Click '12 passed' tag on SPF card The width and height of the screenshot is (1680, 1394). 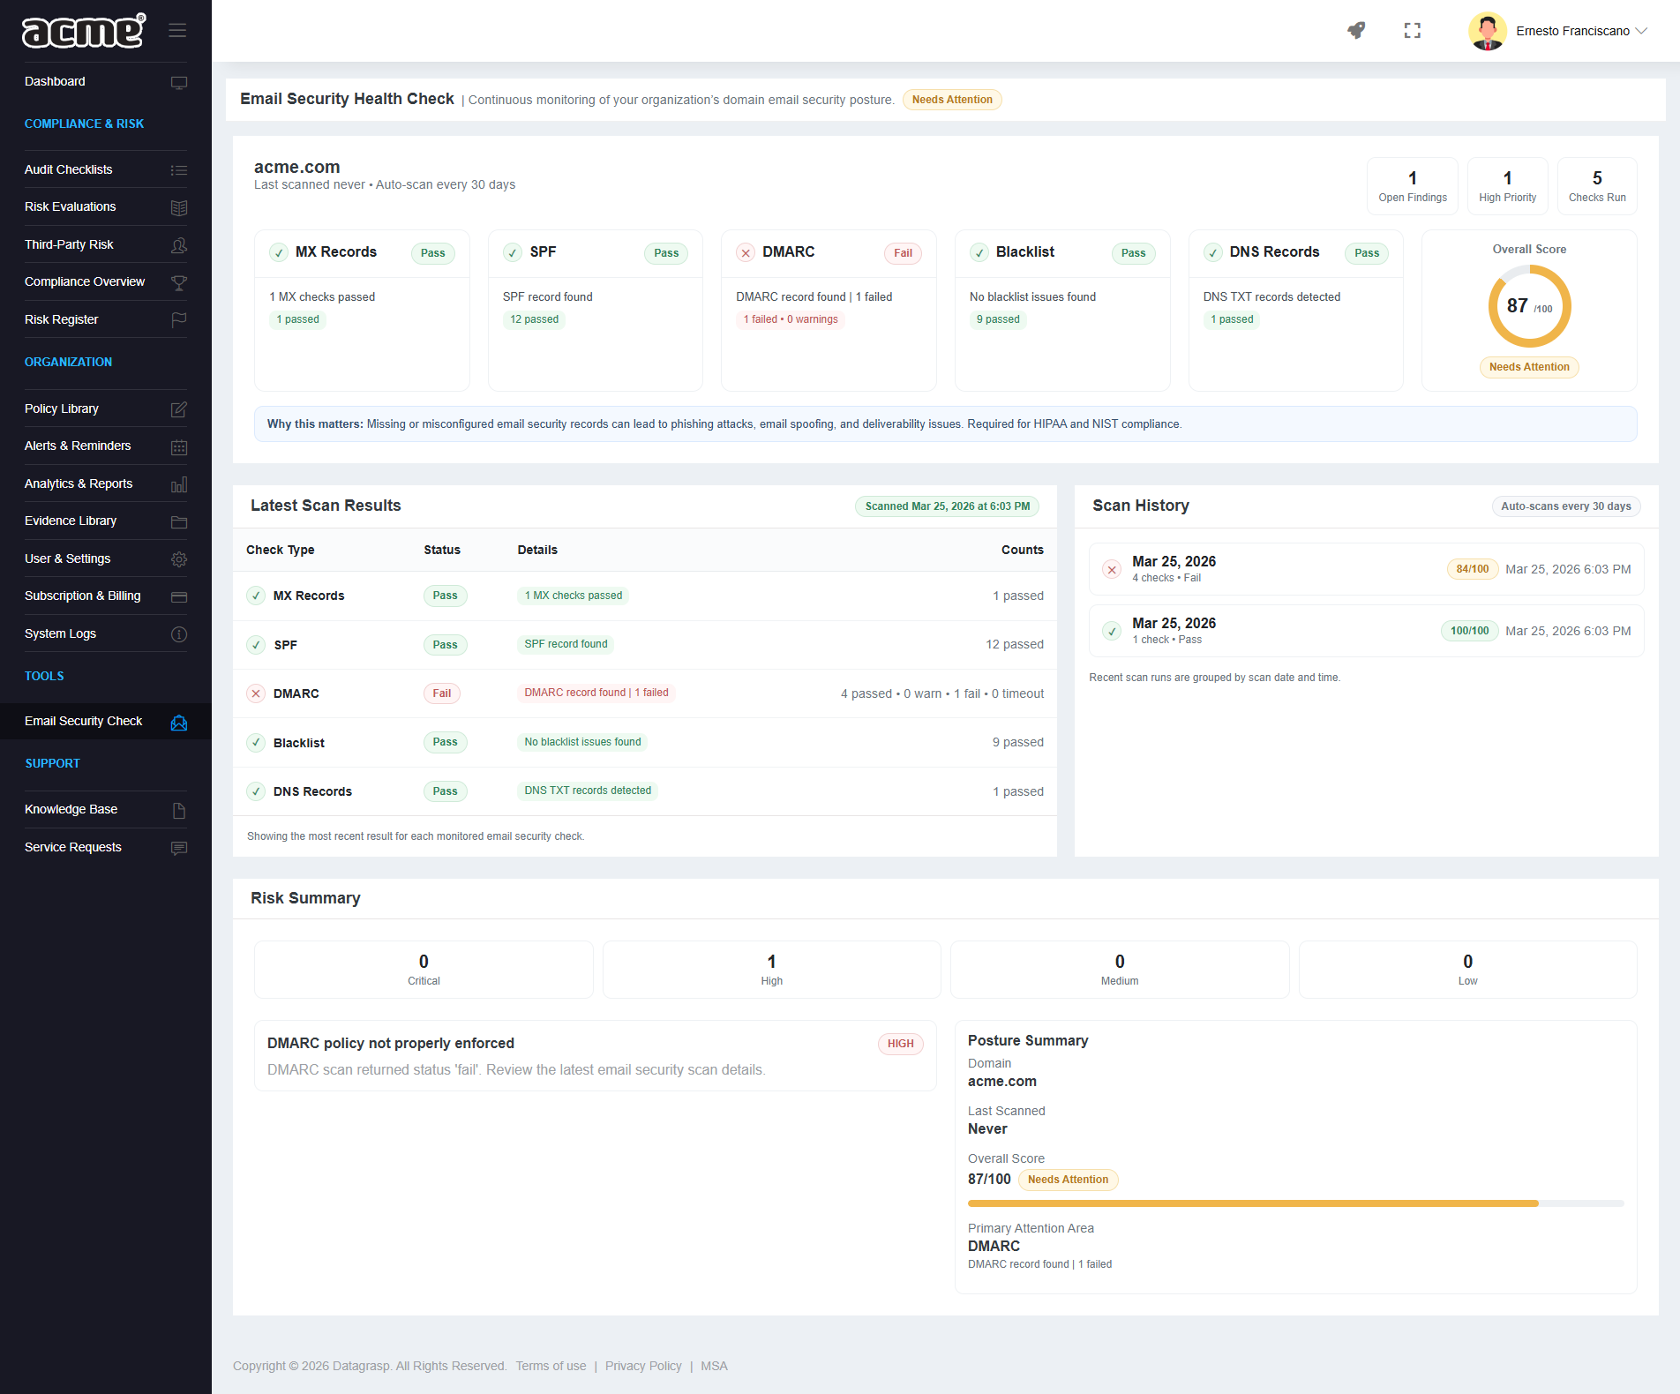[535, 319]
